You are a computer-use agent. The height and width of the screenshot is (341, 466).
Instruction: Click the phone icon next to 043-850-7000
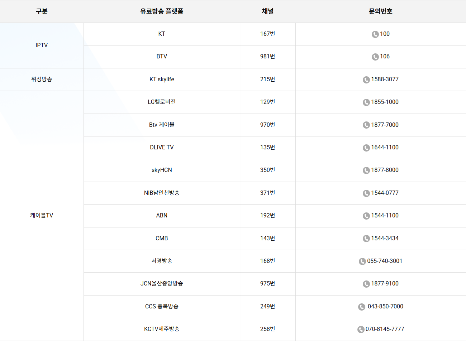tap(362, 307)
